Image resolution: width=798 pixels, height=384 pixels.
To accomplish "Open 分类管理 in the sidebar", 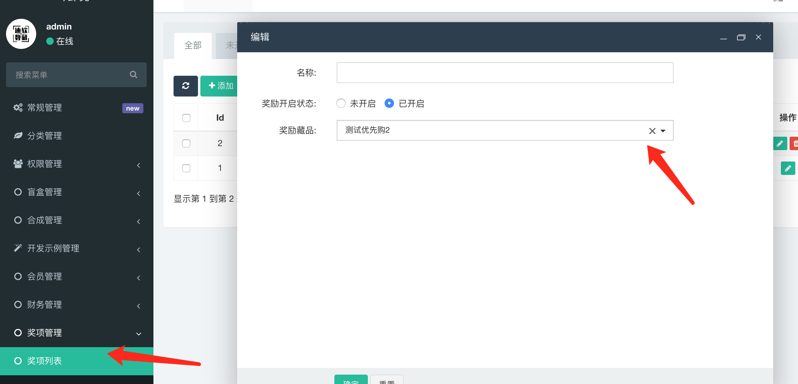I will [x=44, y=136].
